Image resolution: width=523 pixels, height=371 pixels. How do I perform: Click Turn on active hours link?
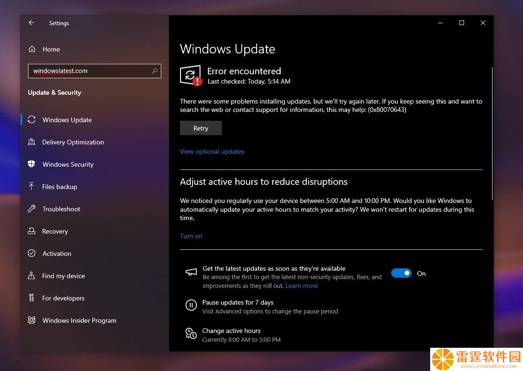point(191,236)
